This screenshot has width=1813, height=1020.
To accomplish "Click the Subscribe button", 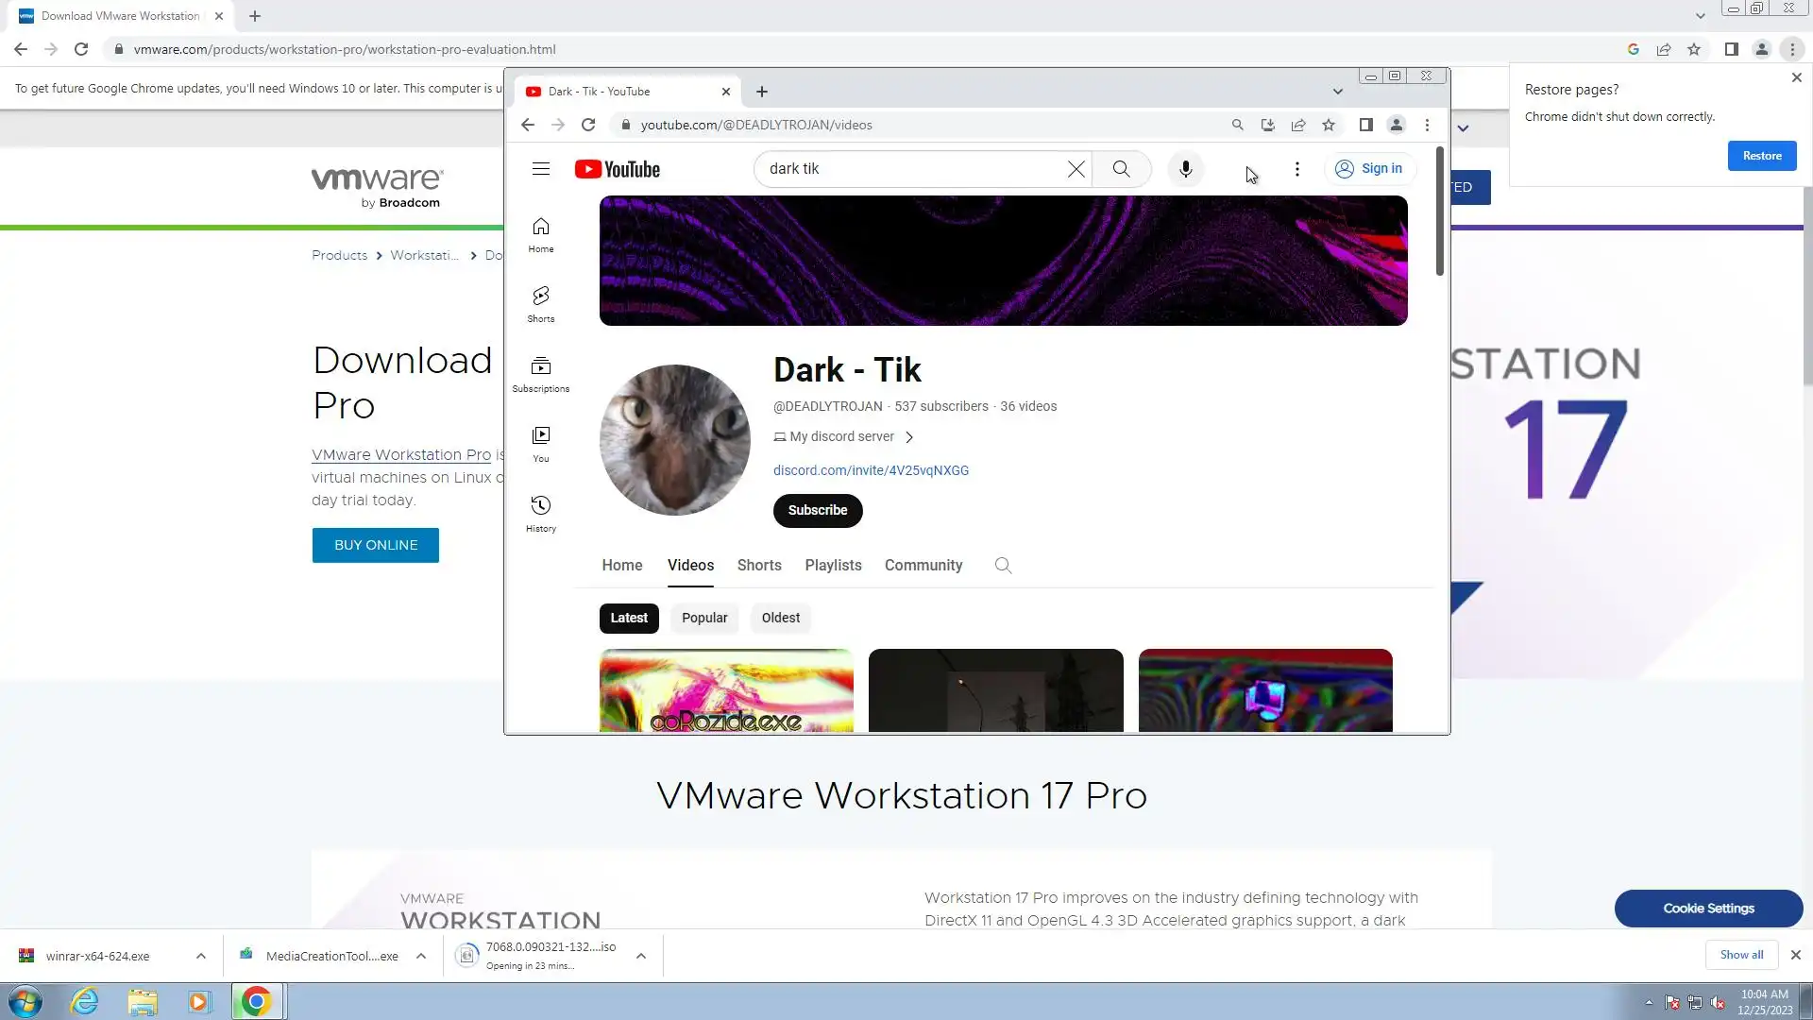I will (818, 511).
